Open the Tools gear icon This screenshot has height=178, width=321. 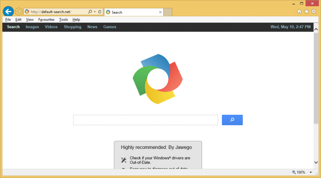(x=313, y=12)
